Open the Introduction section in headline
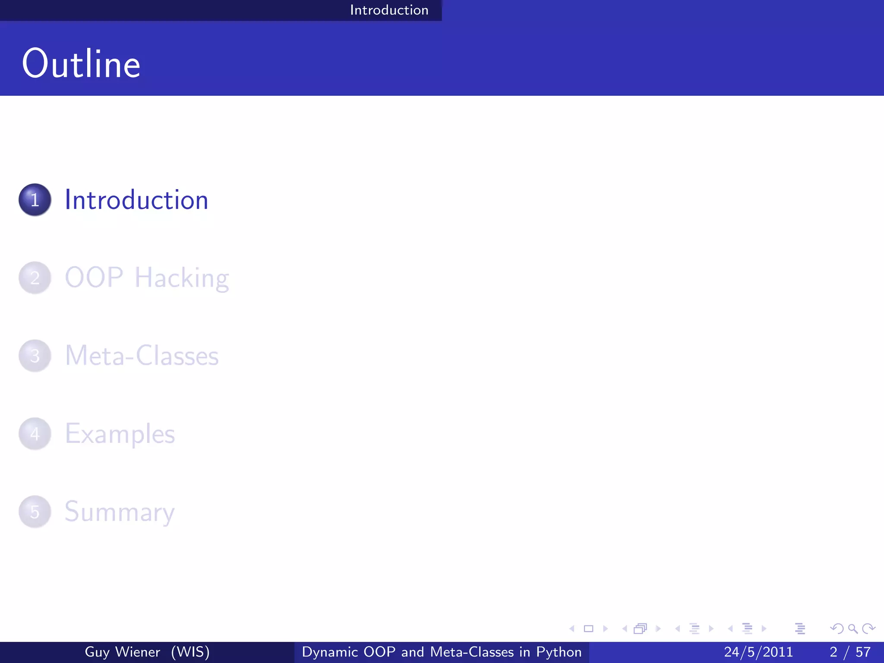 [389, 10]
